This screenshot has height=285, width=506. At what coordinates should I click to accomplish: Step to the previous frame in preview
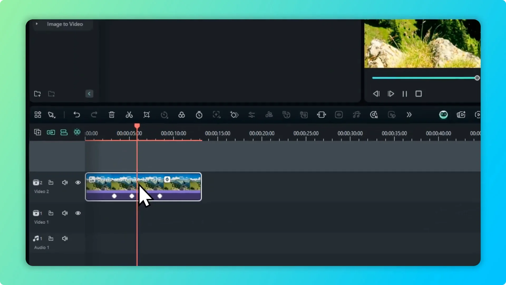(x=376, y=94)
